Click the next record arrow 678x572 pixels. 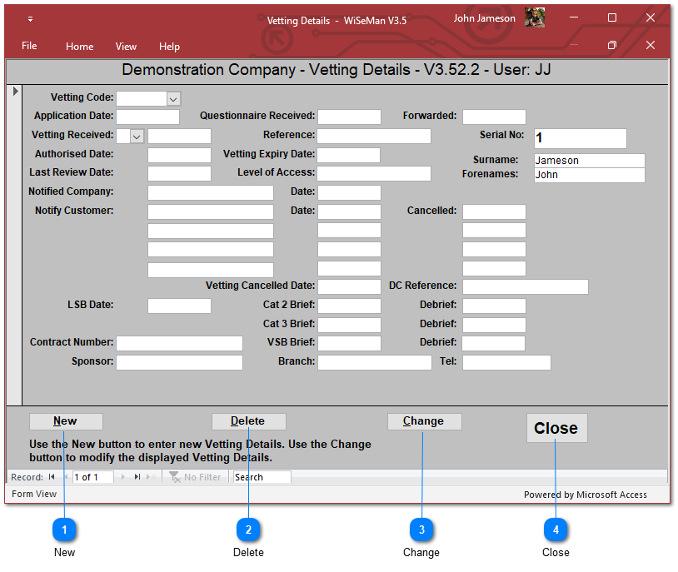click(124, 477)
